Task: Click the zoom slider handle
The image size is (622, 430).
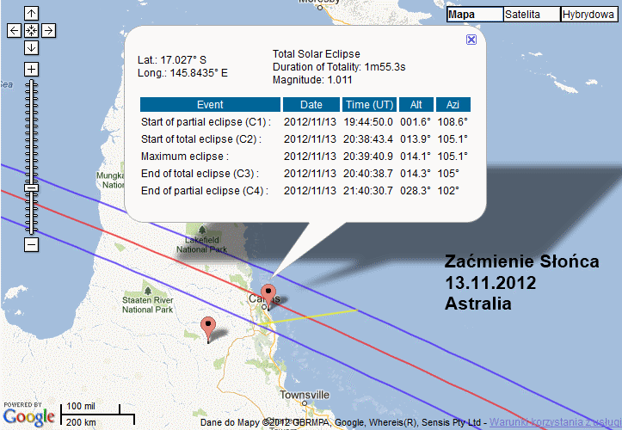Action: (x=31, y=187)
